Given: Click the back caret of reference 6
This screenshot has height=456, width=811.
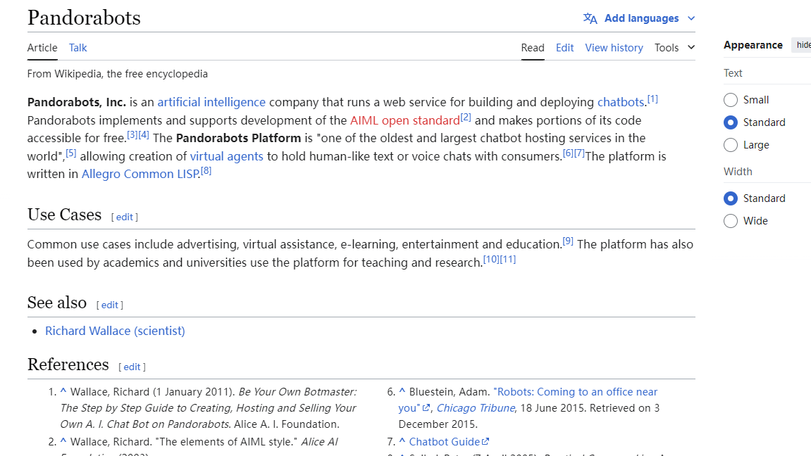Looking at the screenshot, I should tap(402, 391).
